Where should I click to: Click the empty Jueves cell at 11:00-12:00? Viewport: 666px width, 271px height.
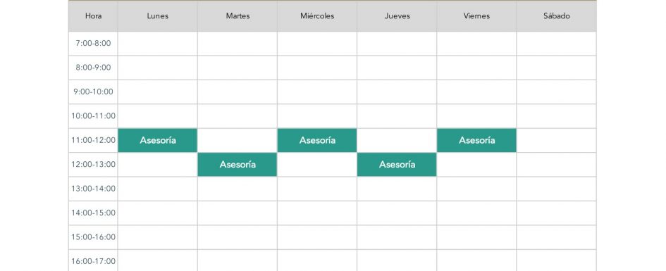pyautogui.click(x=397, y=140)
